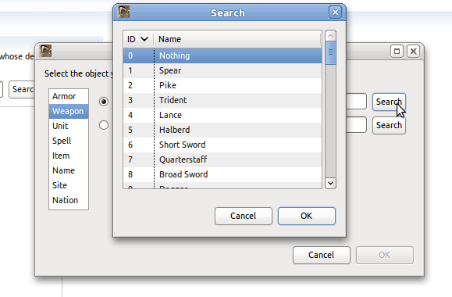Close the object selection dialog

point(414,52)
